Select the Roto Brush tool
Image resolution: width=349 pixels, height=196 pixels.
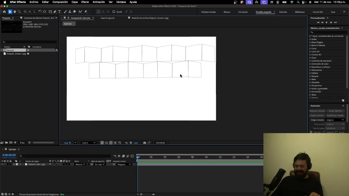point(80,12)
